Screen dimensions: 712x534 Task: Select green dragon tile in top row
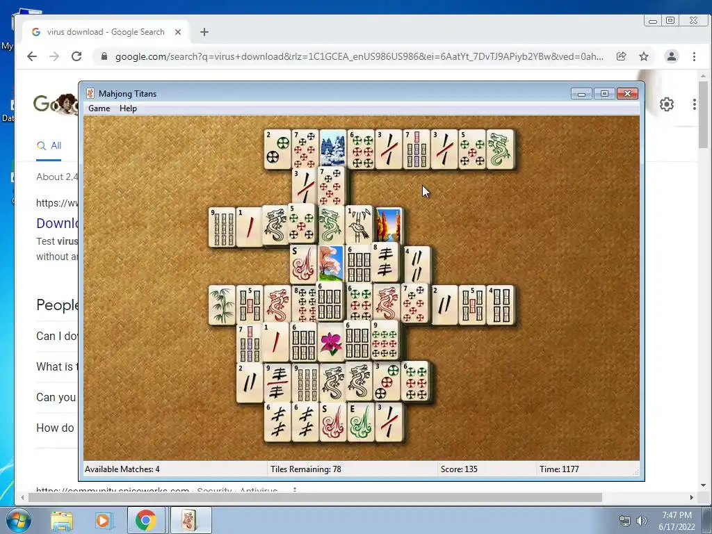pyautogui.click(x=500, y=149)
